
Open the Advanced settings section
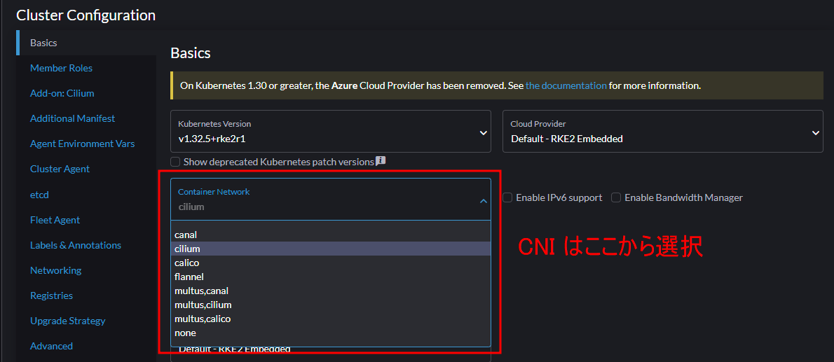[52, 346]
